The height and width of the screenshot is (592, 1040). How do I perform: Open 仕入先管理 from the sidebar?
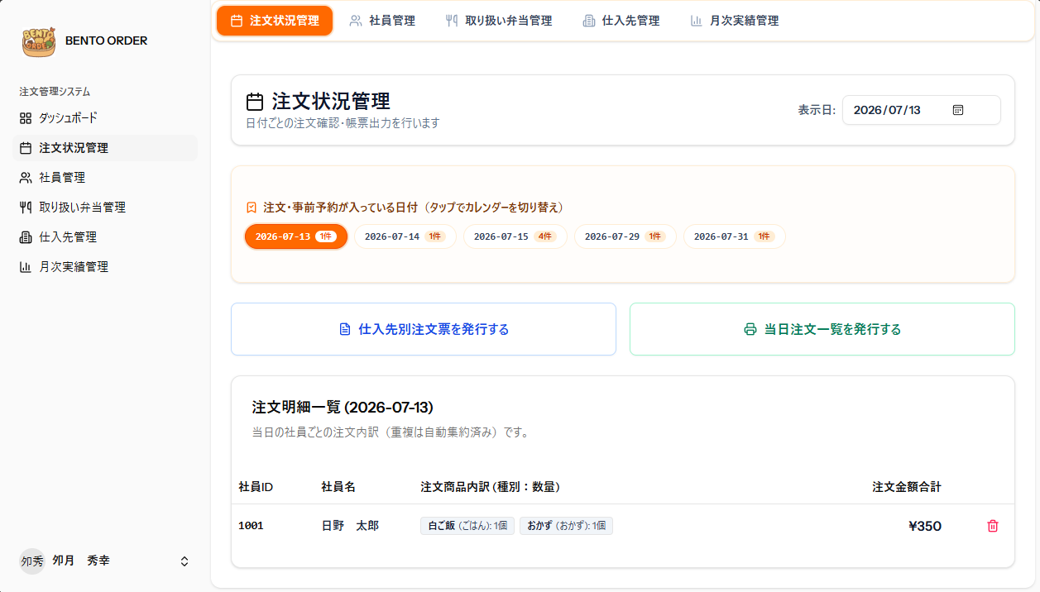105,237
